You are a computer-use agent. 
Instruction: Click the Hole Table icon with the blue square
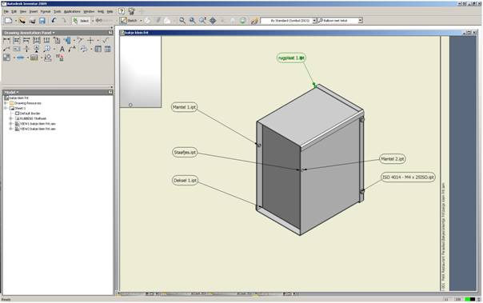point(67,40)
